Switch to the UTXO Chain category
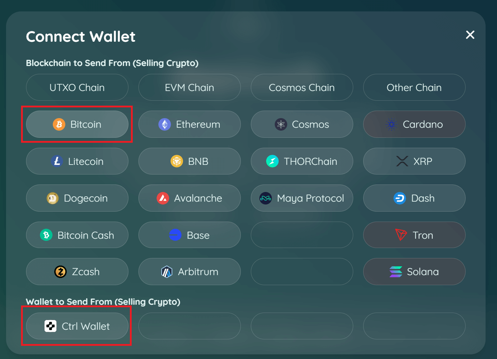The height and width of the screenshot is (359, 497). 77,87
